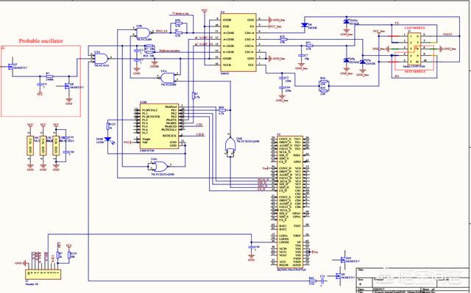
Task: Select the U3A three-input NAND gate symbol
Action: point(102,58)
